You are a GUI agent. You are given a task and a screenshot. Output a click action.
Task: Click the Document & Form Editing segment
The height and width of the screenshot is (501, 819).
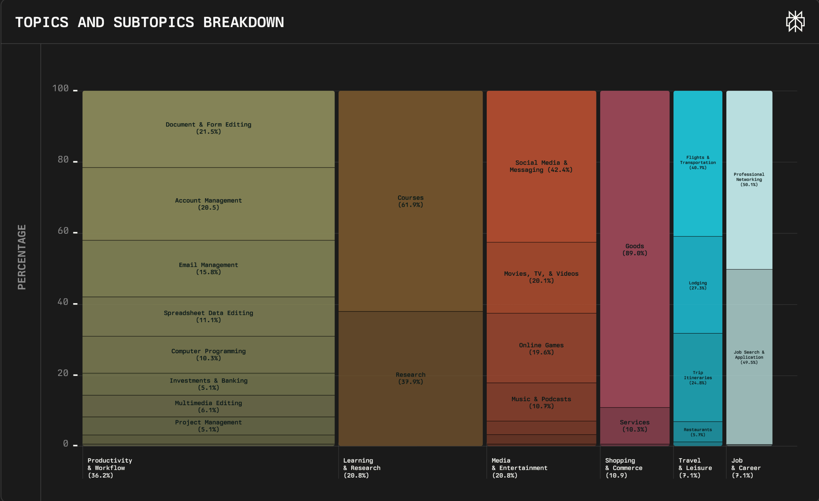(208, 128)
